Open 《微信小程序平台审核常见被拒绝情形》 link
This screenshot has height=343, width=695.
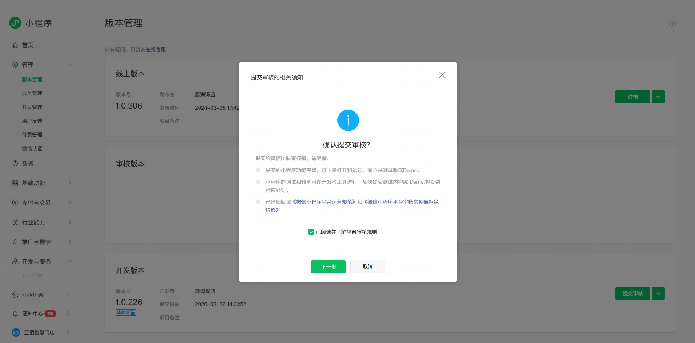(x=402, y=202)
